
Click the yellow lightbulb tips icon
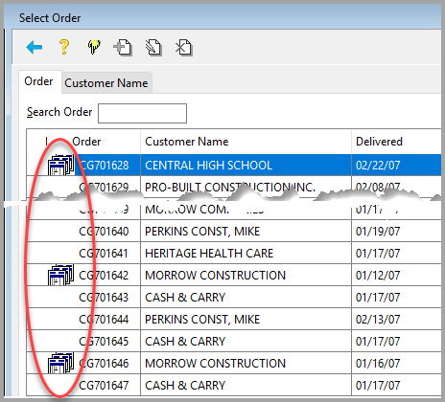point(94,47)
